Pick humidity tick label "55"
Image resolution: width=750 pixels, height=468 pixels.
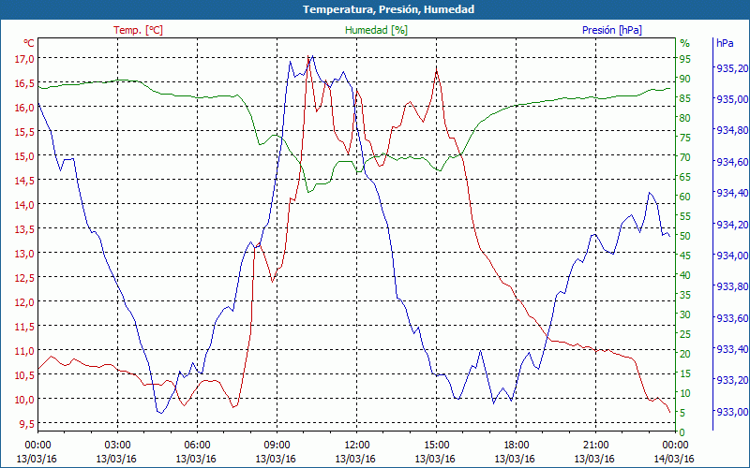tap(685, 216)
